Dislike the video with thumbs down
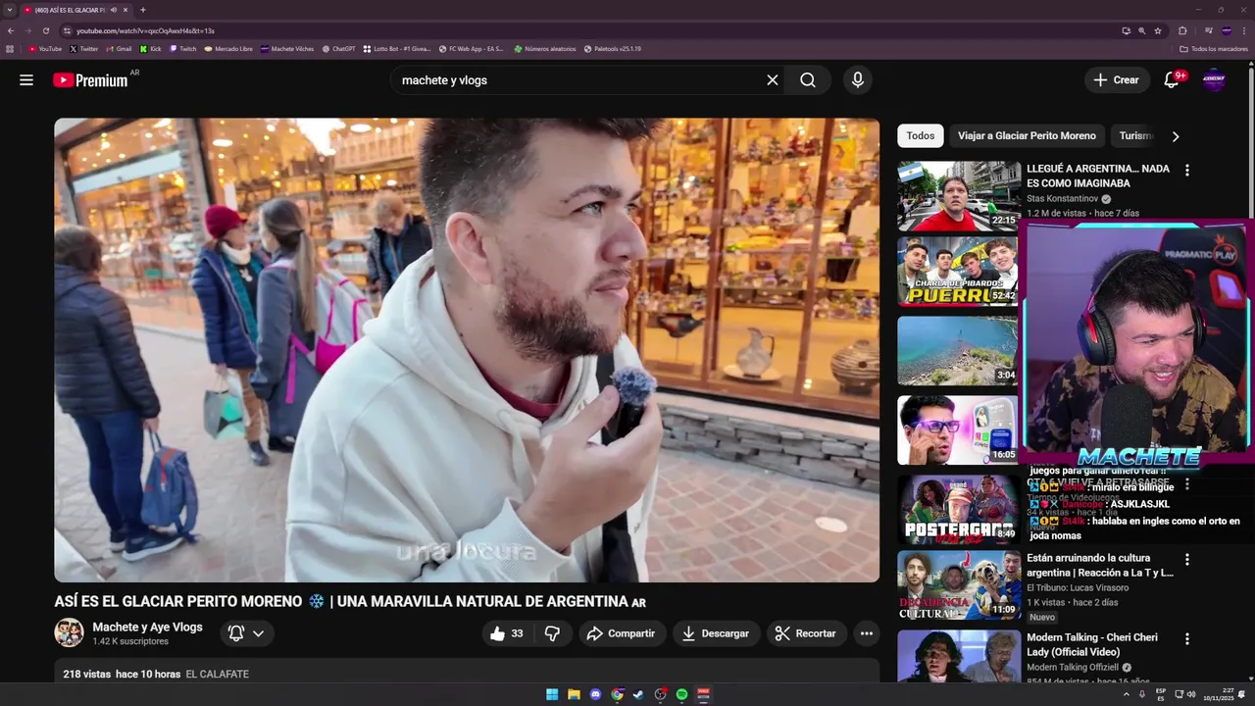 coord(552,633)
